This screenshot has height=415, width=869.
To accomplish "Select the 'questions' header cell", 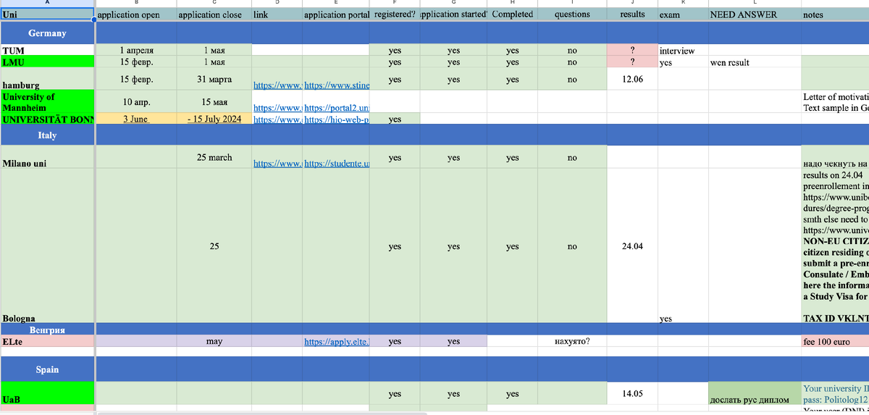I will point(572,14).
